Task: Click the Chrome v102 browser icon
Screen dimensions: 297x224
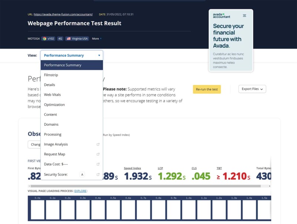Action: (44, 38)
